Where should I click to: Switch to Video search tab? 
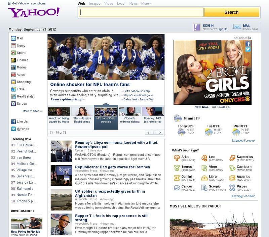(109, 3)
